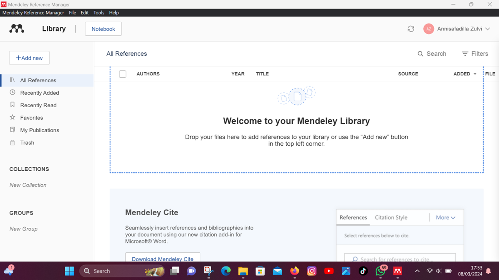The image size is (499, 280).
Task: Open Microsoft Store from taskbar
Action: pyautogui.click(x=260, y=271)
